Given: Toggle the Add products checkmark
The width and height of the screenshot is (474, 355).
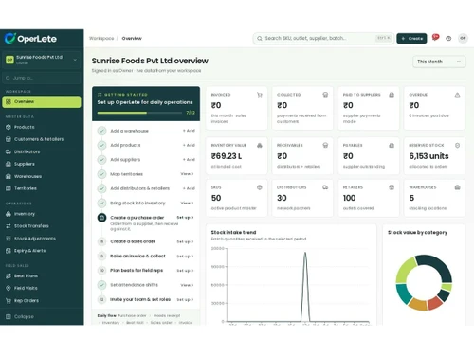Looking at the screenshot, I should click(101, 145).
